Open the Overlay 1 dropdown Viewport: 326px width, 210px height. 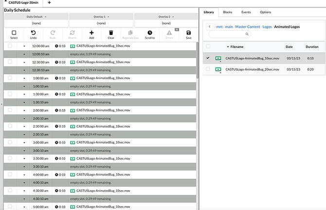[101, 17]
